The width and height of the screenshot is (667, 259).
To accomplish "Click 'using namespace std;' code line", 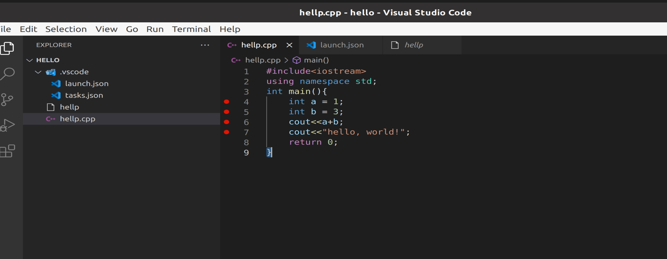I will click(x=322, y=81).
